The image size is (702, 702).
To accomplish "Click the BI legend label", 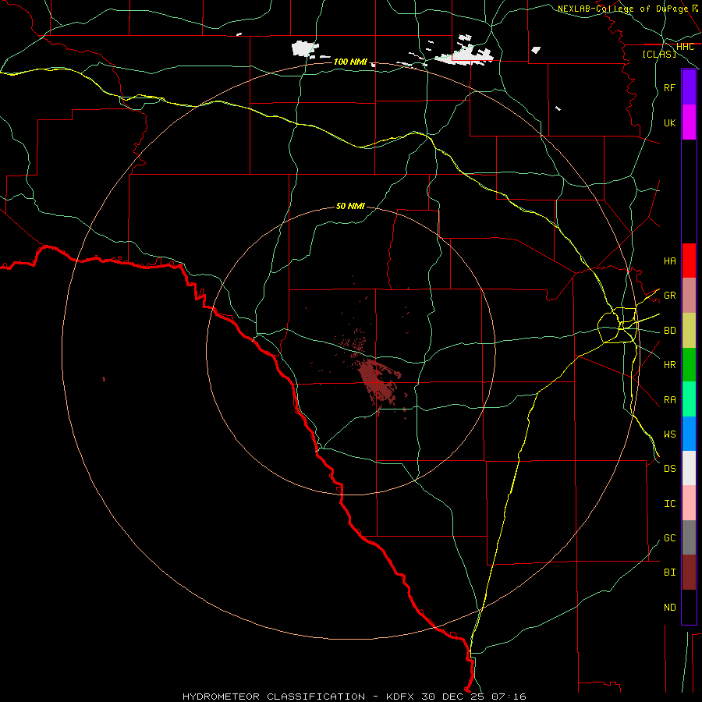I will coord(669,573).
